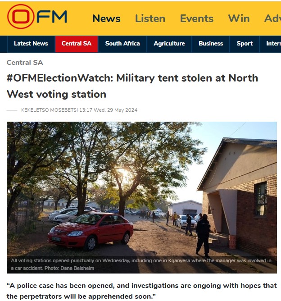Screen dimensions: 281x301
Task: Open the Listen main menu
Action: [150, 18]
